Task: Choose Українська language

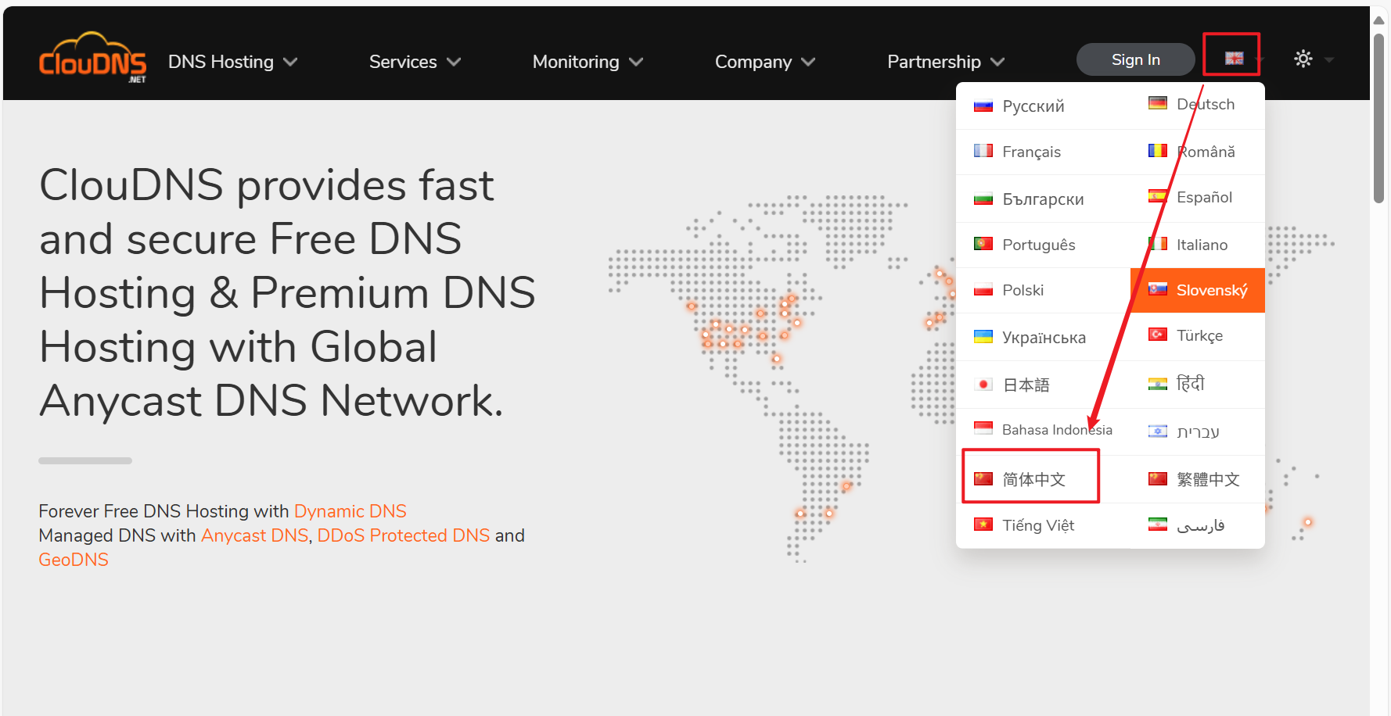Action: 1044,337
